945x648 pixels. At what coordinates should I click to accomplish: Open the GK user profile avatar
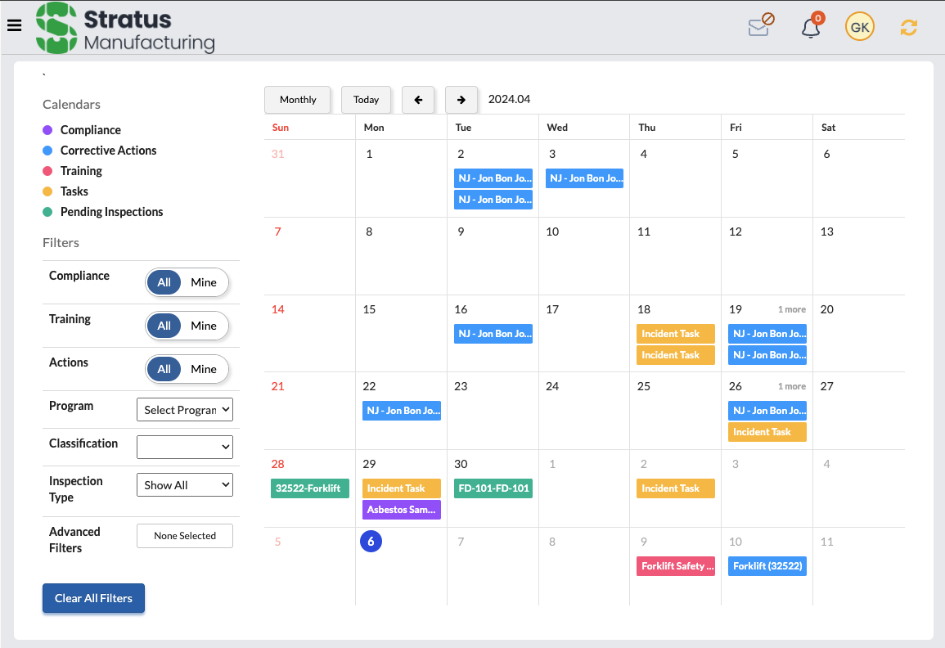click(x=859, y=26)
